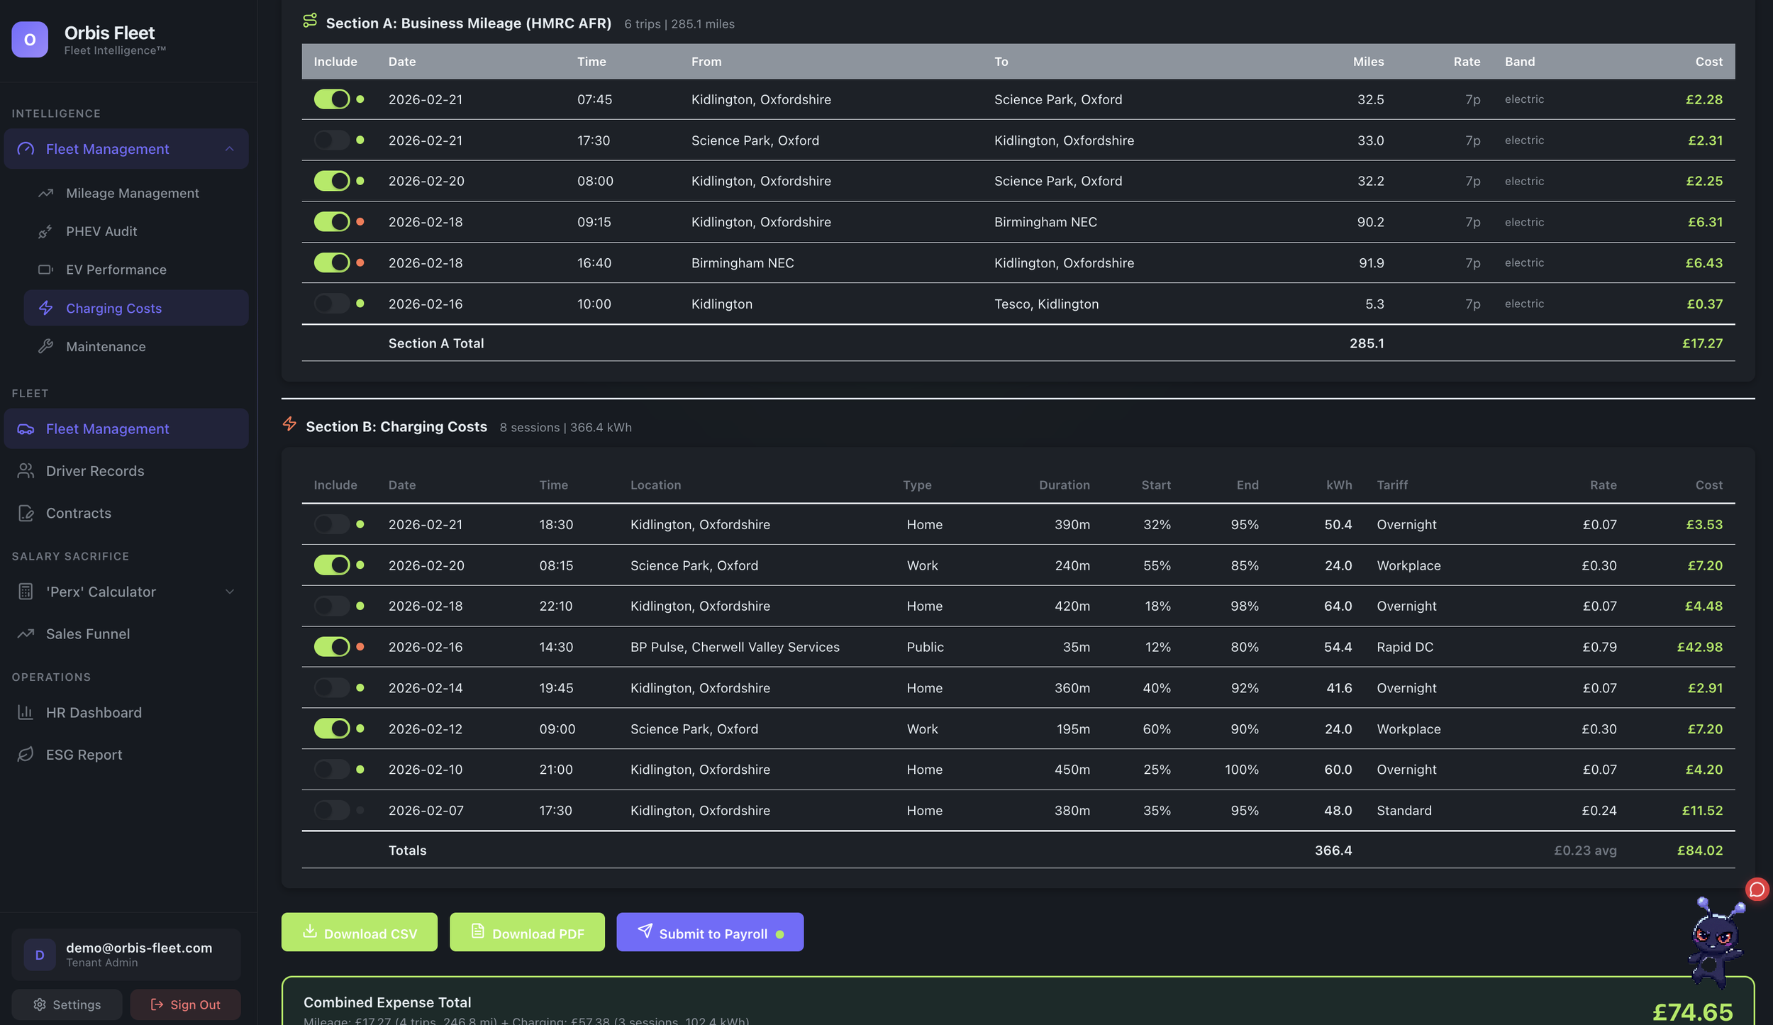Enable the 2026-02-14 home charging session

tap(331, 687)
